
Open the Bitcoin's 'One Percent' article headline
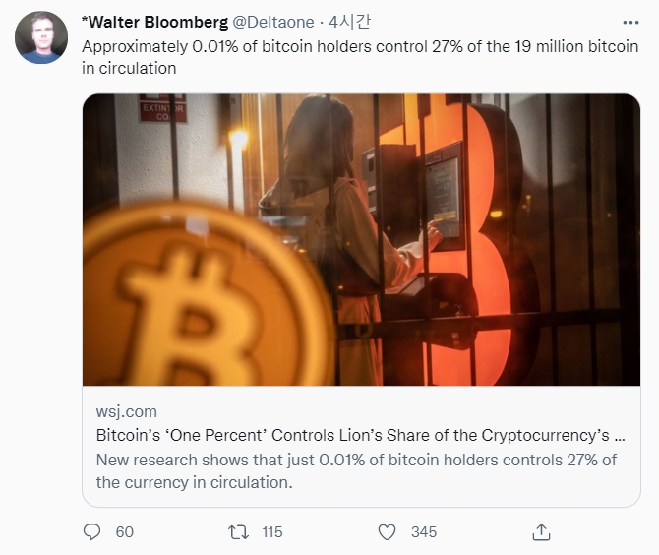click(x=360, y=435)
